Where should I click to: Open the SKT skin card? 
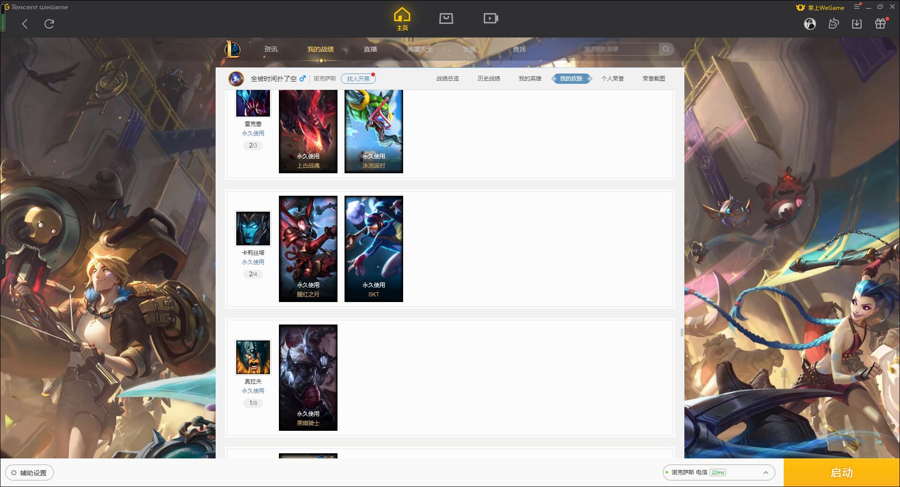[374, 249]
